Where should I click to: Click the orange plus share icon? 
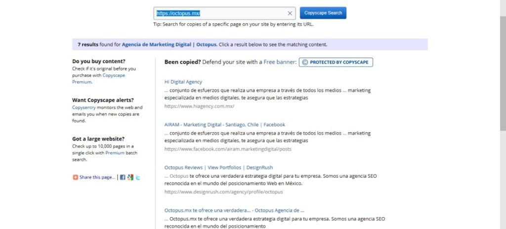(75, 177)
